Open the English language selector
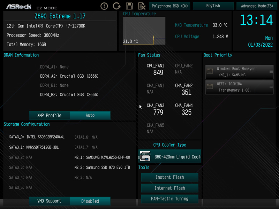The image size is (279, 209). tap(213, 6)
